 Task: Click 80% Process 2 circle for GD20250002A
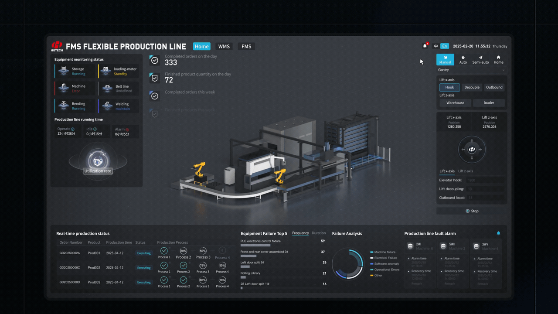184,251
